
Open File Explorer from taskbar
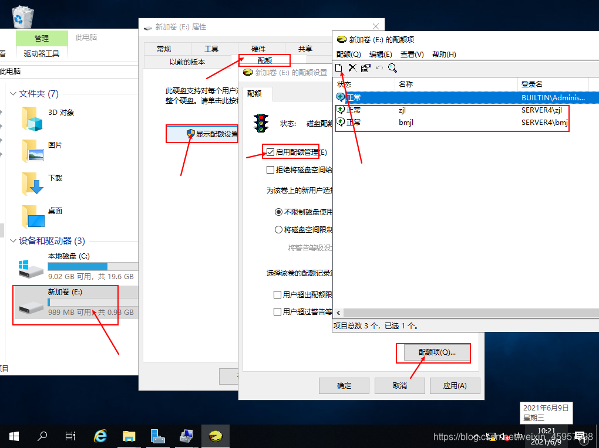129,436
